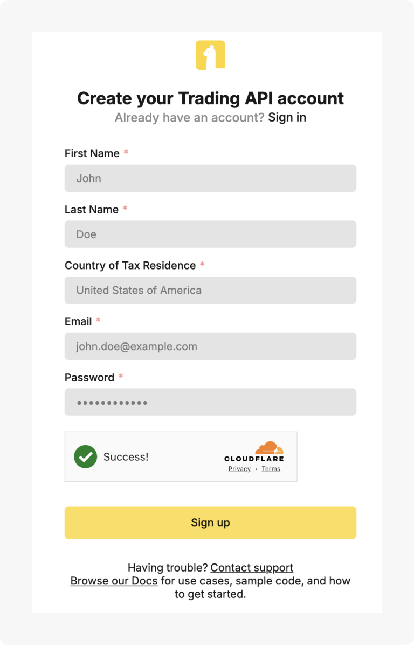Follow the Contact support link
The width and height of the screenshot is (414, 645).
pyautogui.click(x=252, y=568)
